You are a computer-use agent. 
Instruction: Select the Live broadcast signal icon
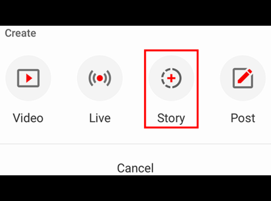(x=100, y=78)
